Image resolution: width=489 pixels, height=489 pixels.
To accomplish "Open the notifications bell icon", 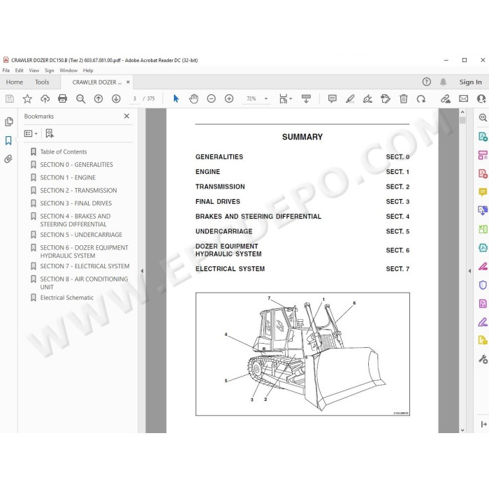I will (x=443, y=82).
